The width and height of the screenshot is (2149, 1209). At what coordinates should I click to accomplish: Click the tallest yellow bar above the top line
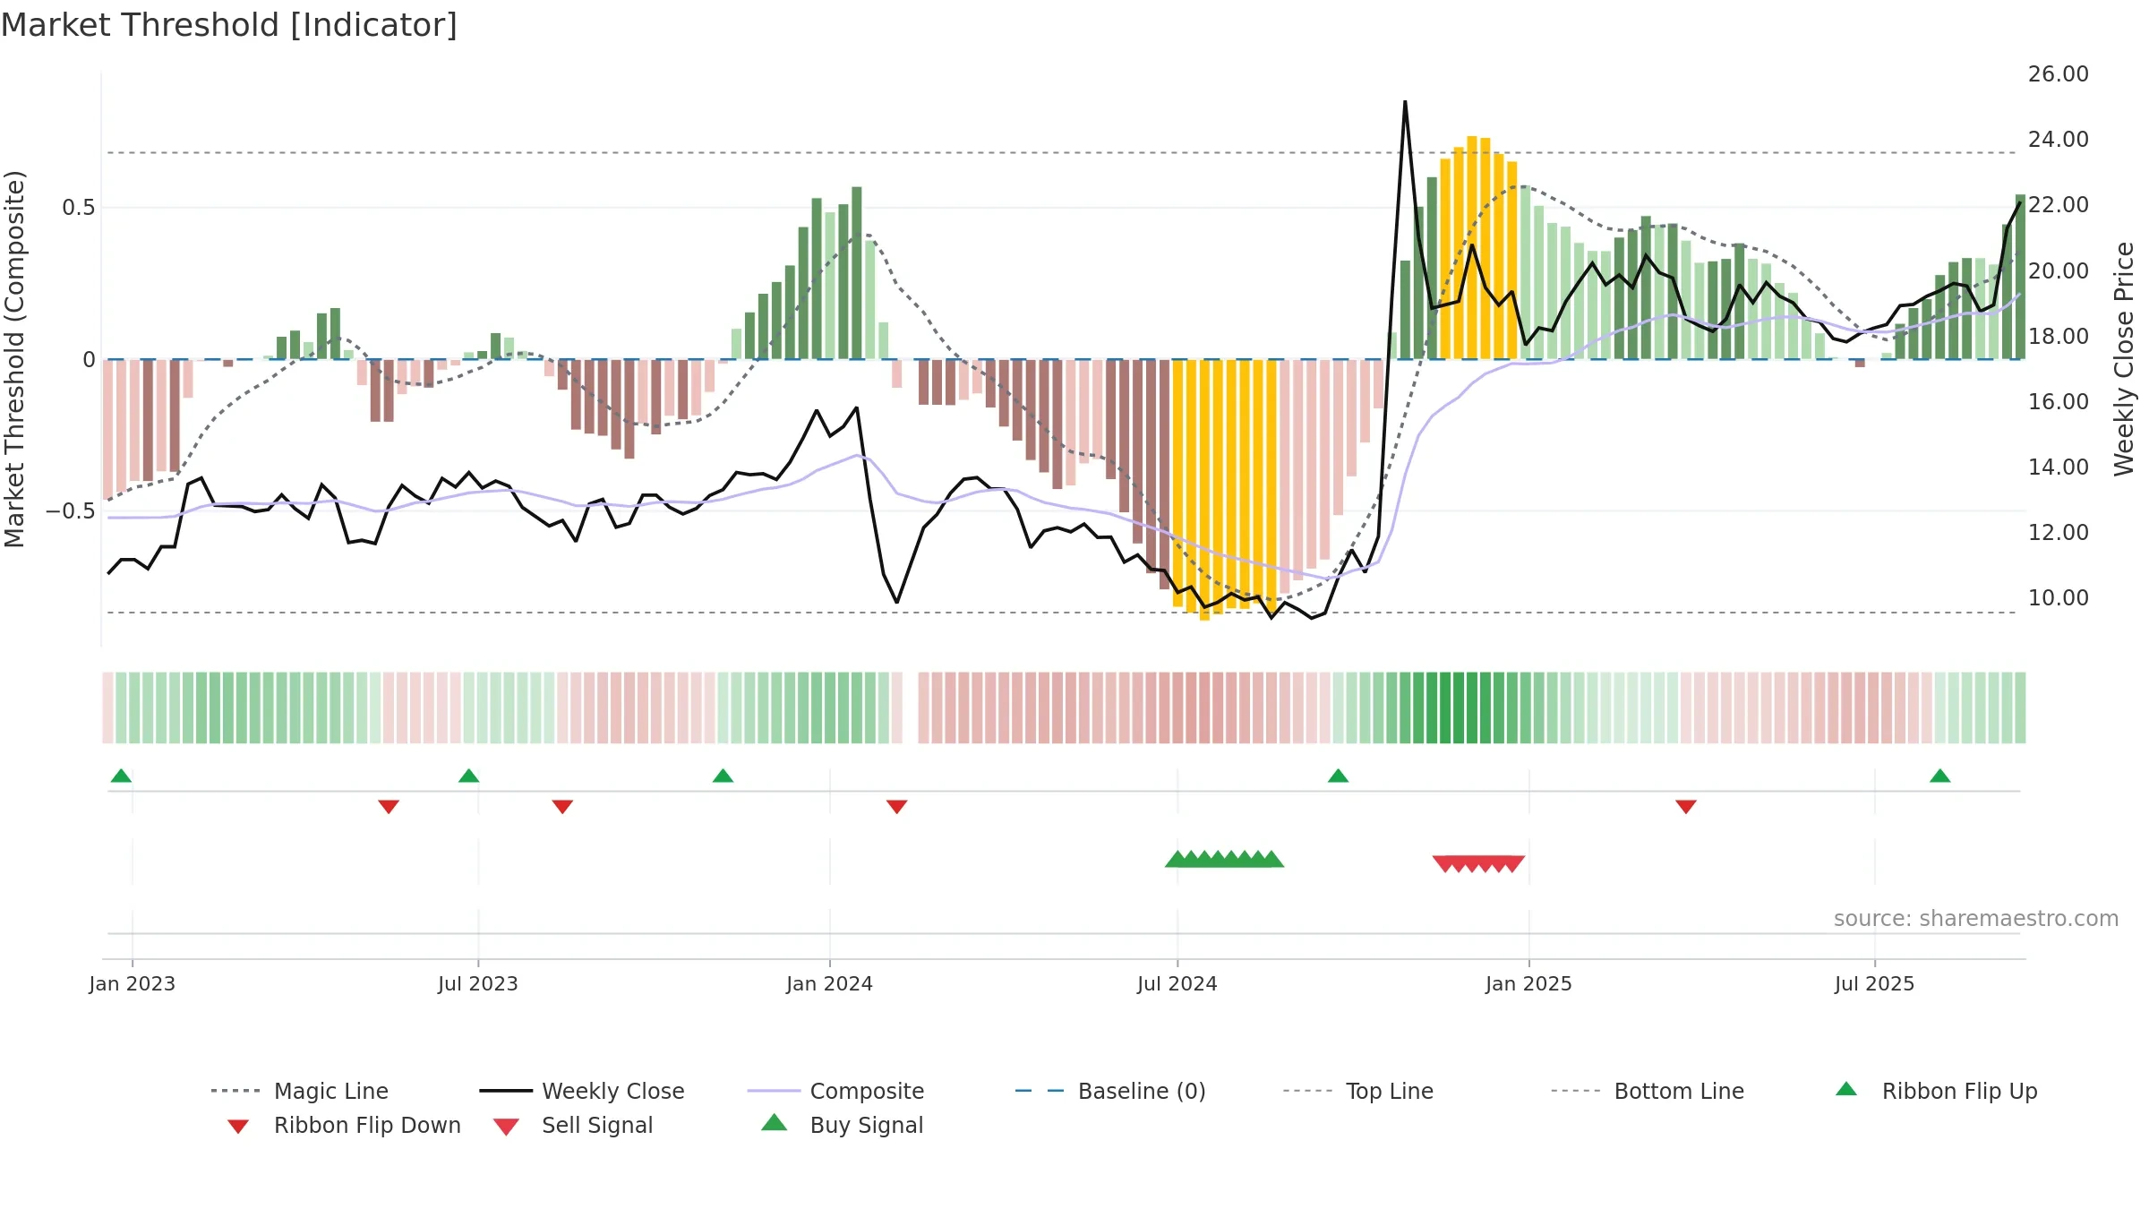click(1472, 248)
